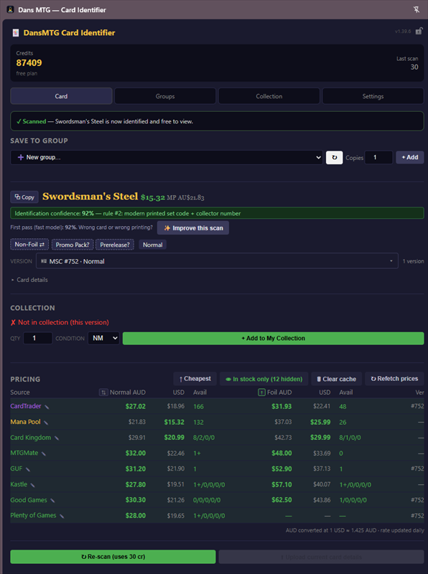The image size is (428, 574).
Task: Click the GUF $52.90 foil price
Action: coord(282,469)
